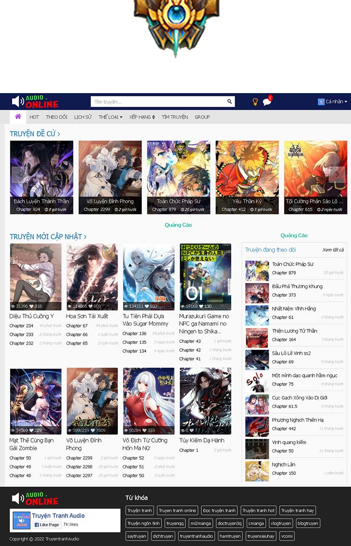
Task: Open the Hoa Sơn Tái Xuất cover thumbnail
Action: (x=92, y=277)
